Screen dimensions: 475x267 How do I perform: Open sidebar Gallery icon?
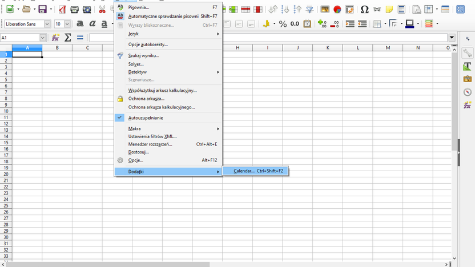click(x=468, y=79)
